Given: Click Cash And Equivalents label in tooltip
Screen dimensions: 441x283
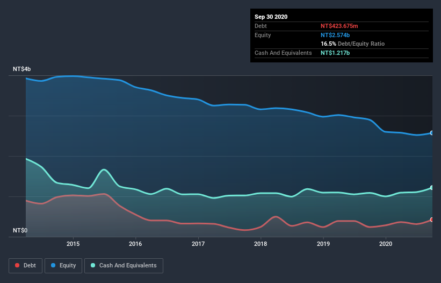Looking at the screenshot, I should [283, 53].
